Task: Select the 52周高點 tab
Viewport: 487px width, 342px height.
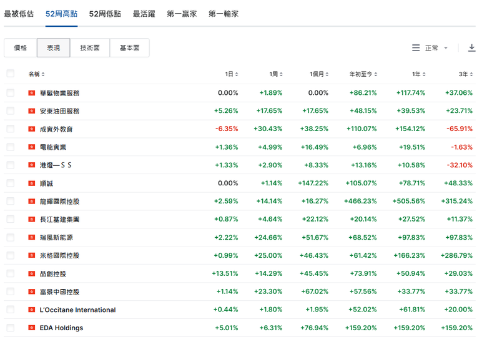Action: [61, 14]
